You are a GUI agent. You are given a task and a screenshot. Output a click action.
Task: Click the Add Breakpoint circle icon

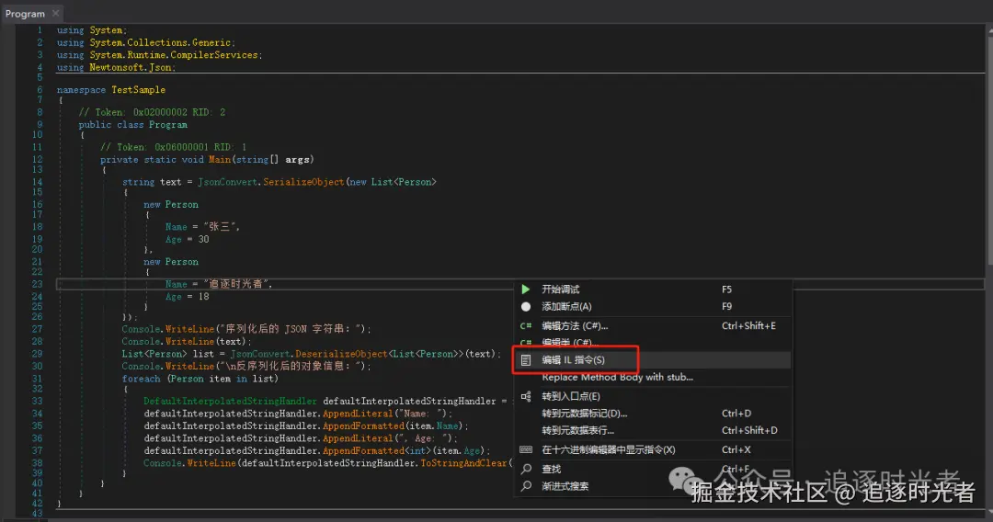click(x=526, y=306)
